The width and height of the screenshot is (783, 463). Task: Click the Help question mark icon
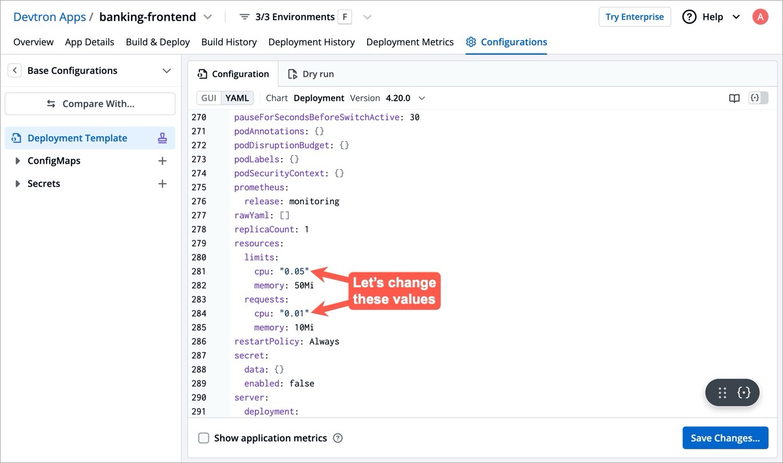coord(689,17)
